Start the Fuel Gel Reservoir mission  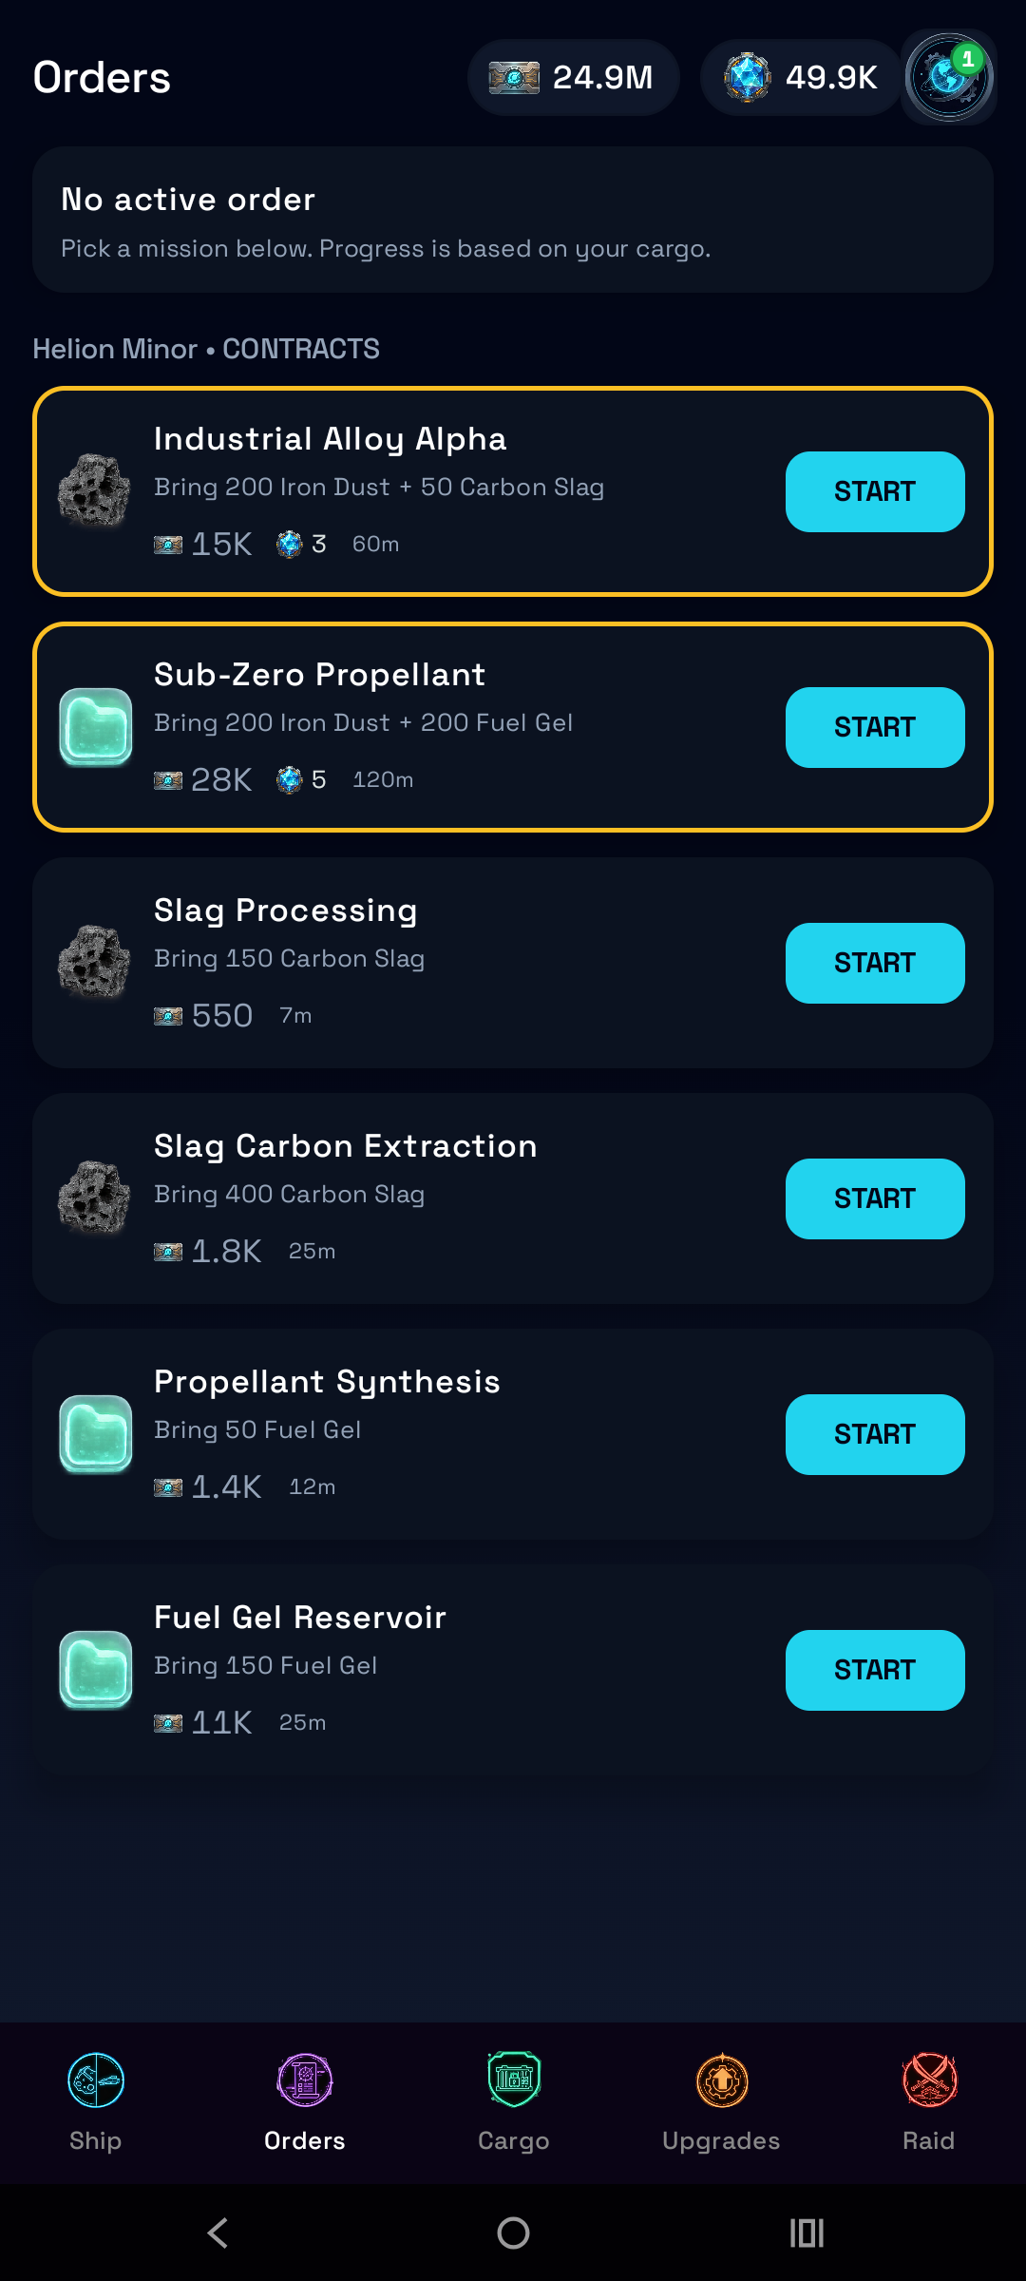pyautogui.click(x=874, y=1670)
